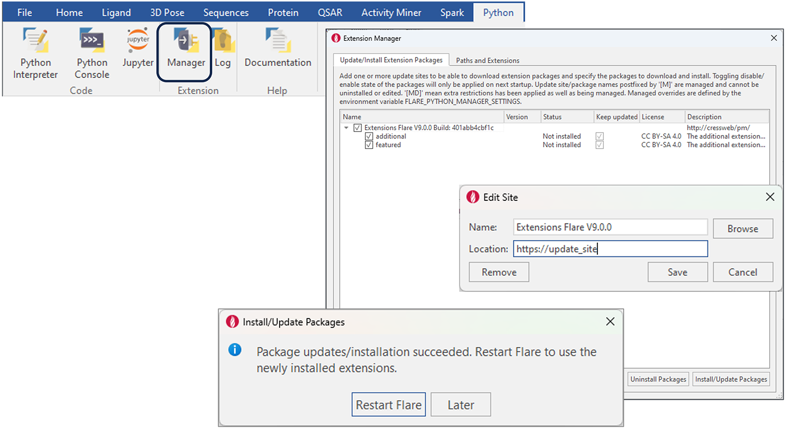Toggle Keep updated for featured package
The width and height of the screenshot is (786, 433).
tap(599, 145)
